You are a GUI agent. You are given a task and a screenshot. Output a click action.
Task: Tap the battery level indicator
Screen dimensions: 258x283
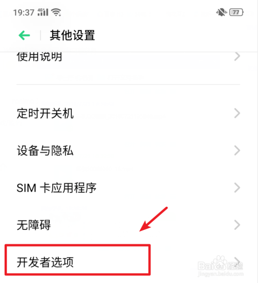pyautogui.click(x=236, y=12)
